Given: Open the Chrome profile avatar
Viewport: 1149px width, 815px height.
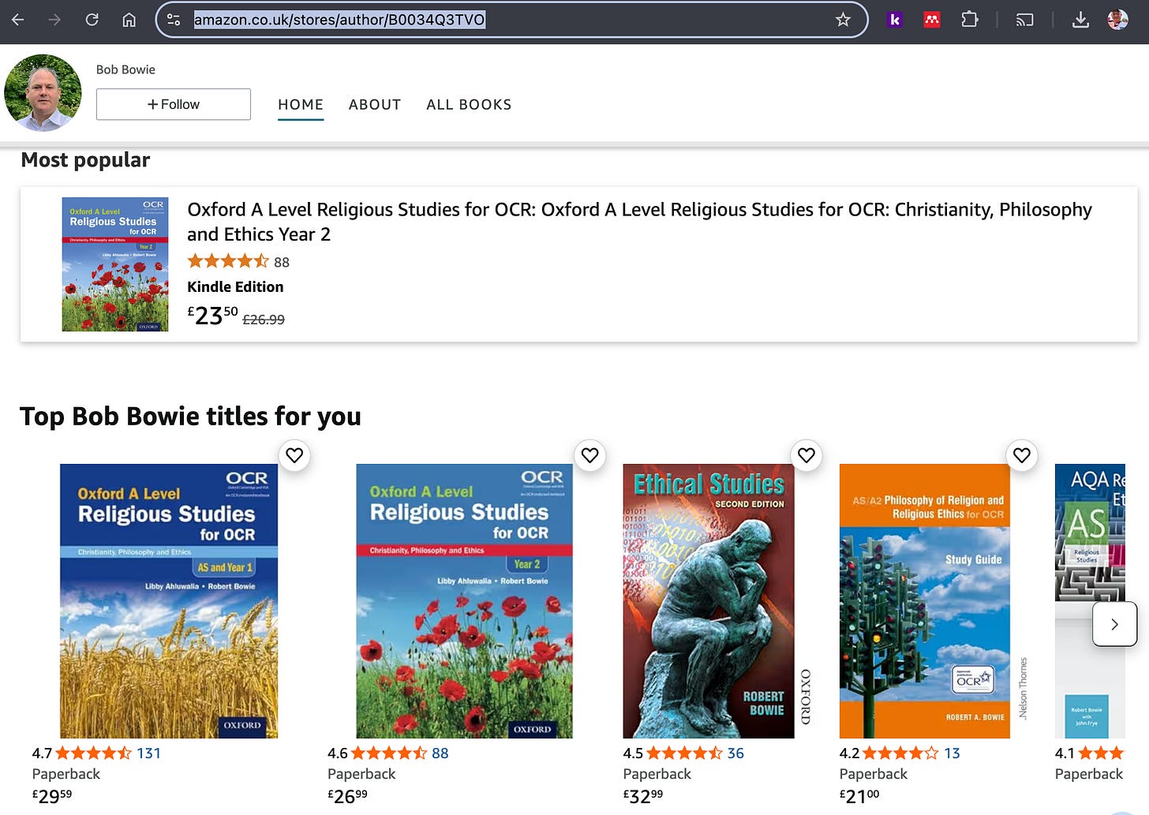Looking at the screenshot, I should click(1117, 20).
